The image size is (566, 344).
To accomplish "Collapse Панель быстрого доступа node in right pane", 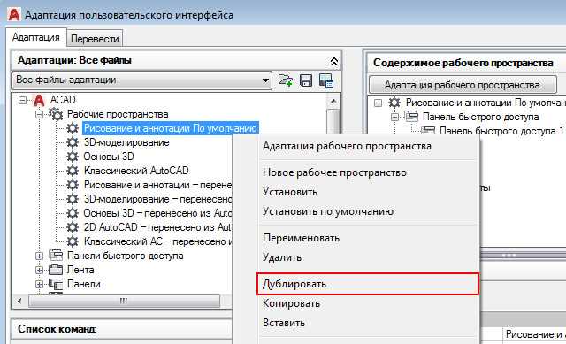I will click(395, 117).
